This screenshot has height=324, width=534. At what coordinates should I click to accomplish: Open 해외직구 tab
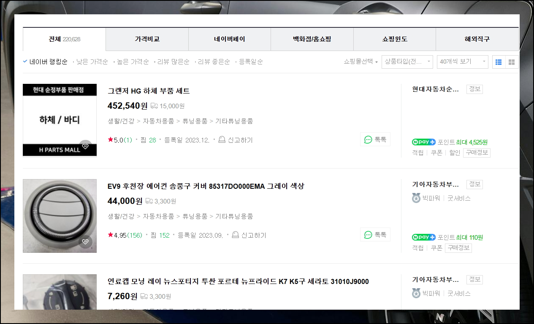tap(477, 39)
